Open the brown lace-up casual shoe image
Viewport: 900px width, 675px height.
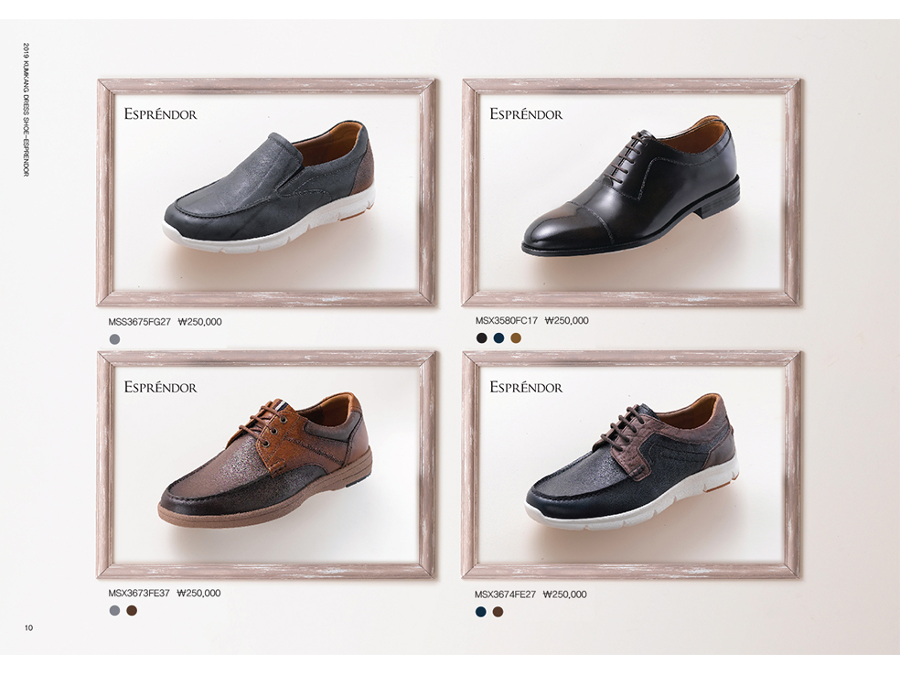[264, 458]
